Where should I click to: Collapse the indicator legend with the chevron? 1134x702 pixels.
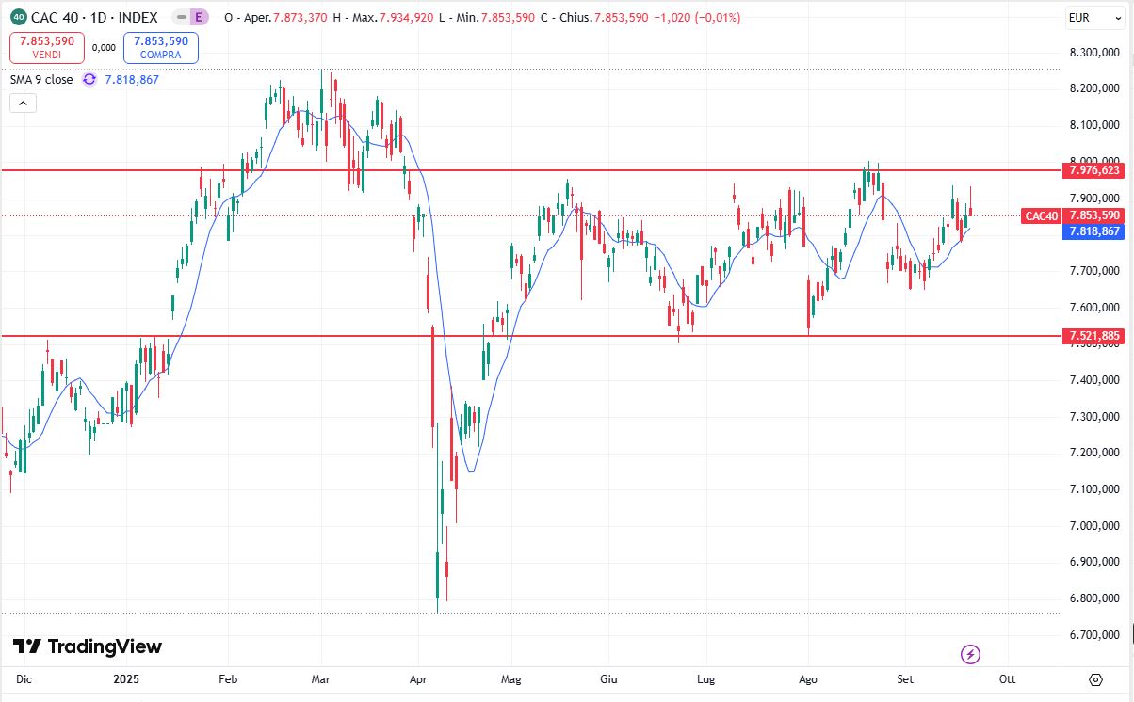23,104
